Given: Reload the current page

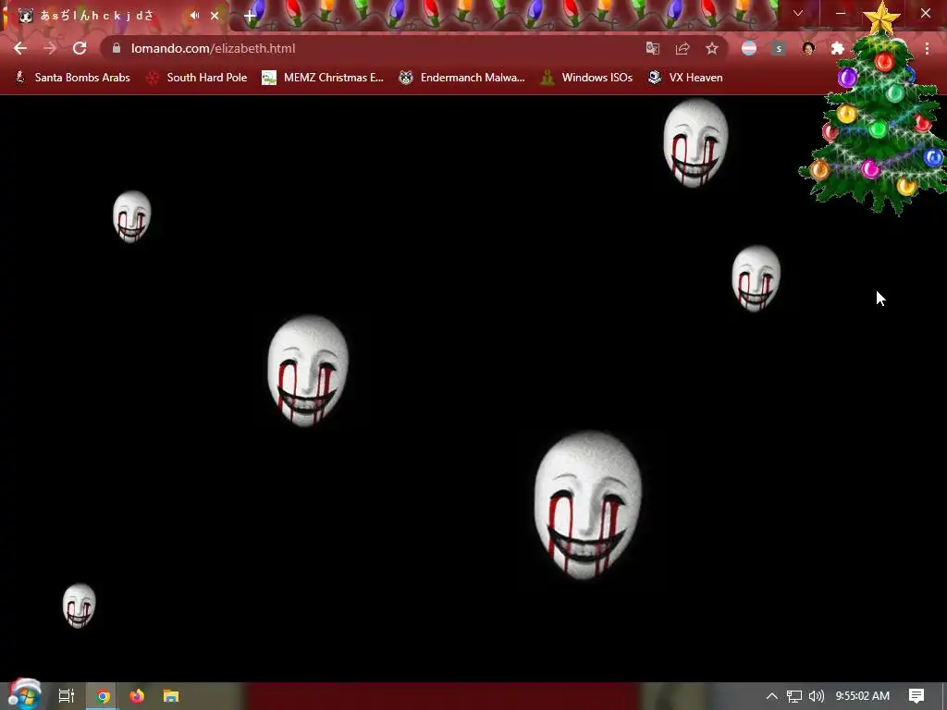Looking at the screenshot, I should pyautogui.click(x=80, y=48).
